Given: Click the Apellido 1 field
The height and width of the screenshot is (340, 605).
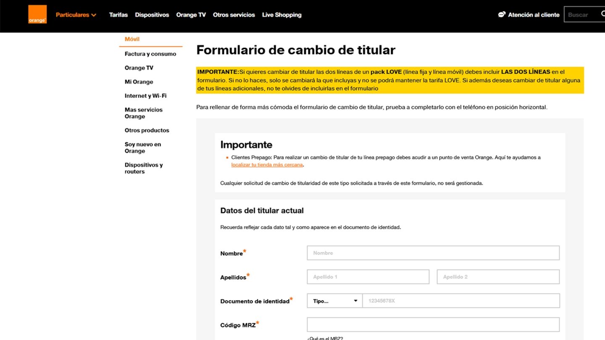Looking at the screenshot, I should 368,277.
